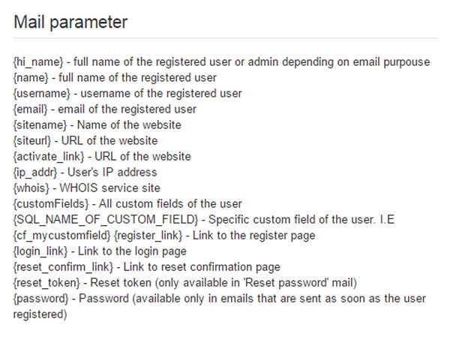Select the {hi_name} parameter text

pyautogui.click(x=38, y=62)
